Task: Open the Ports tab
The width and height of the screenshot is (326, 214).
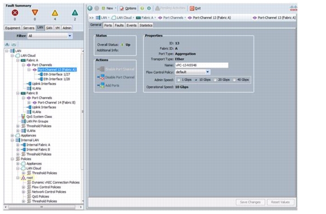Action: pyautogui.click(x=108, y=25)
